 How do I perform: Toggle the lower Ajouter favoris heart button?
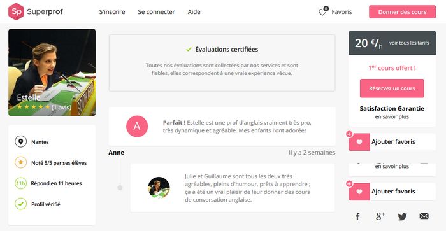point(359,192)
